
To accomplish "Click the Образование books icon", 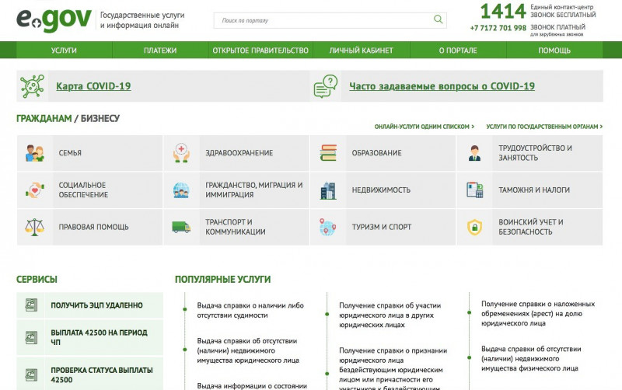I will pyautogui.click(x=328, y=153).
